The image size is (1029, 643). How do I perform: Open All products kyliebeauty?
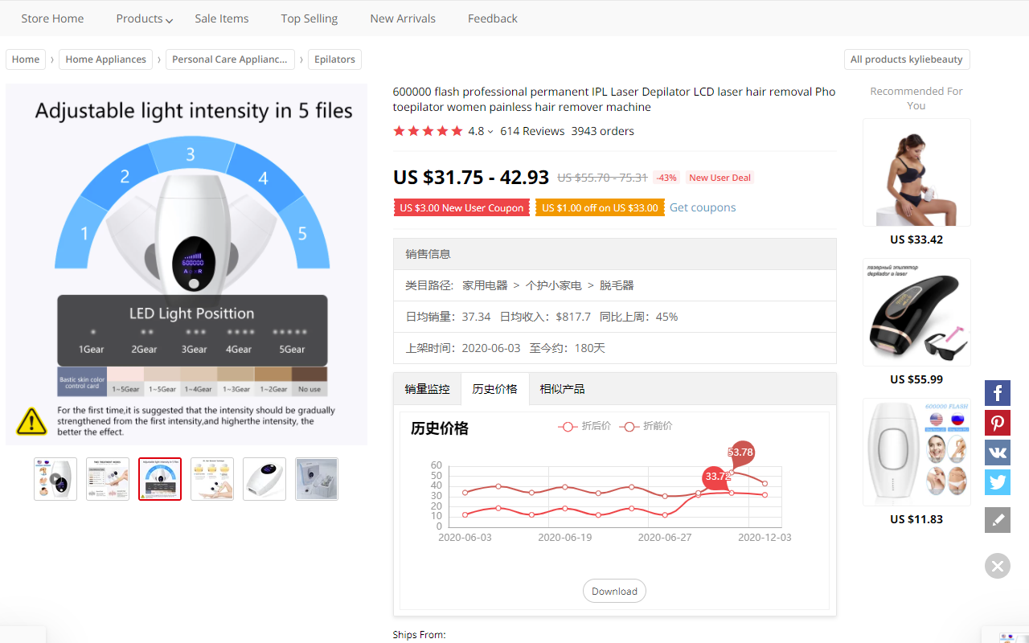[907, 59]
